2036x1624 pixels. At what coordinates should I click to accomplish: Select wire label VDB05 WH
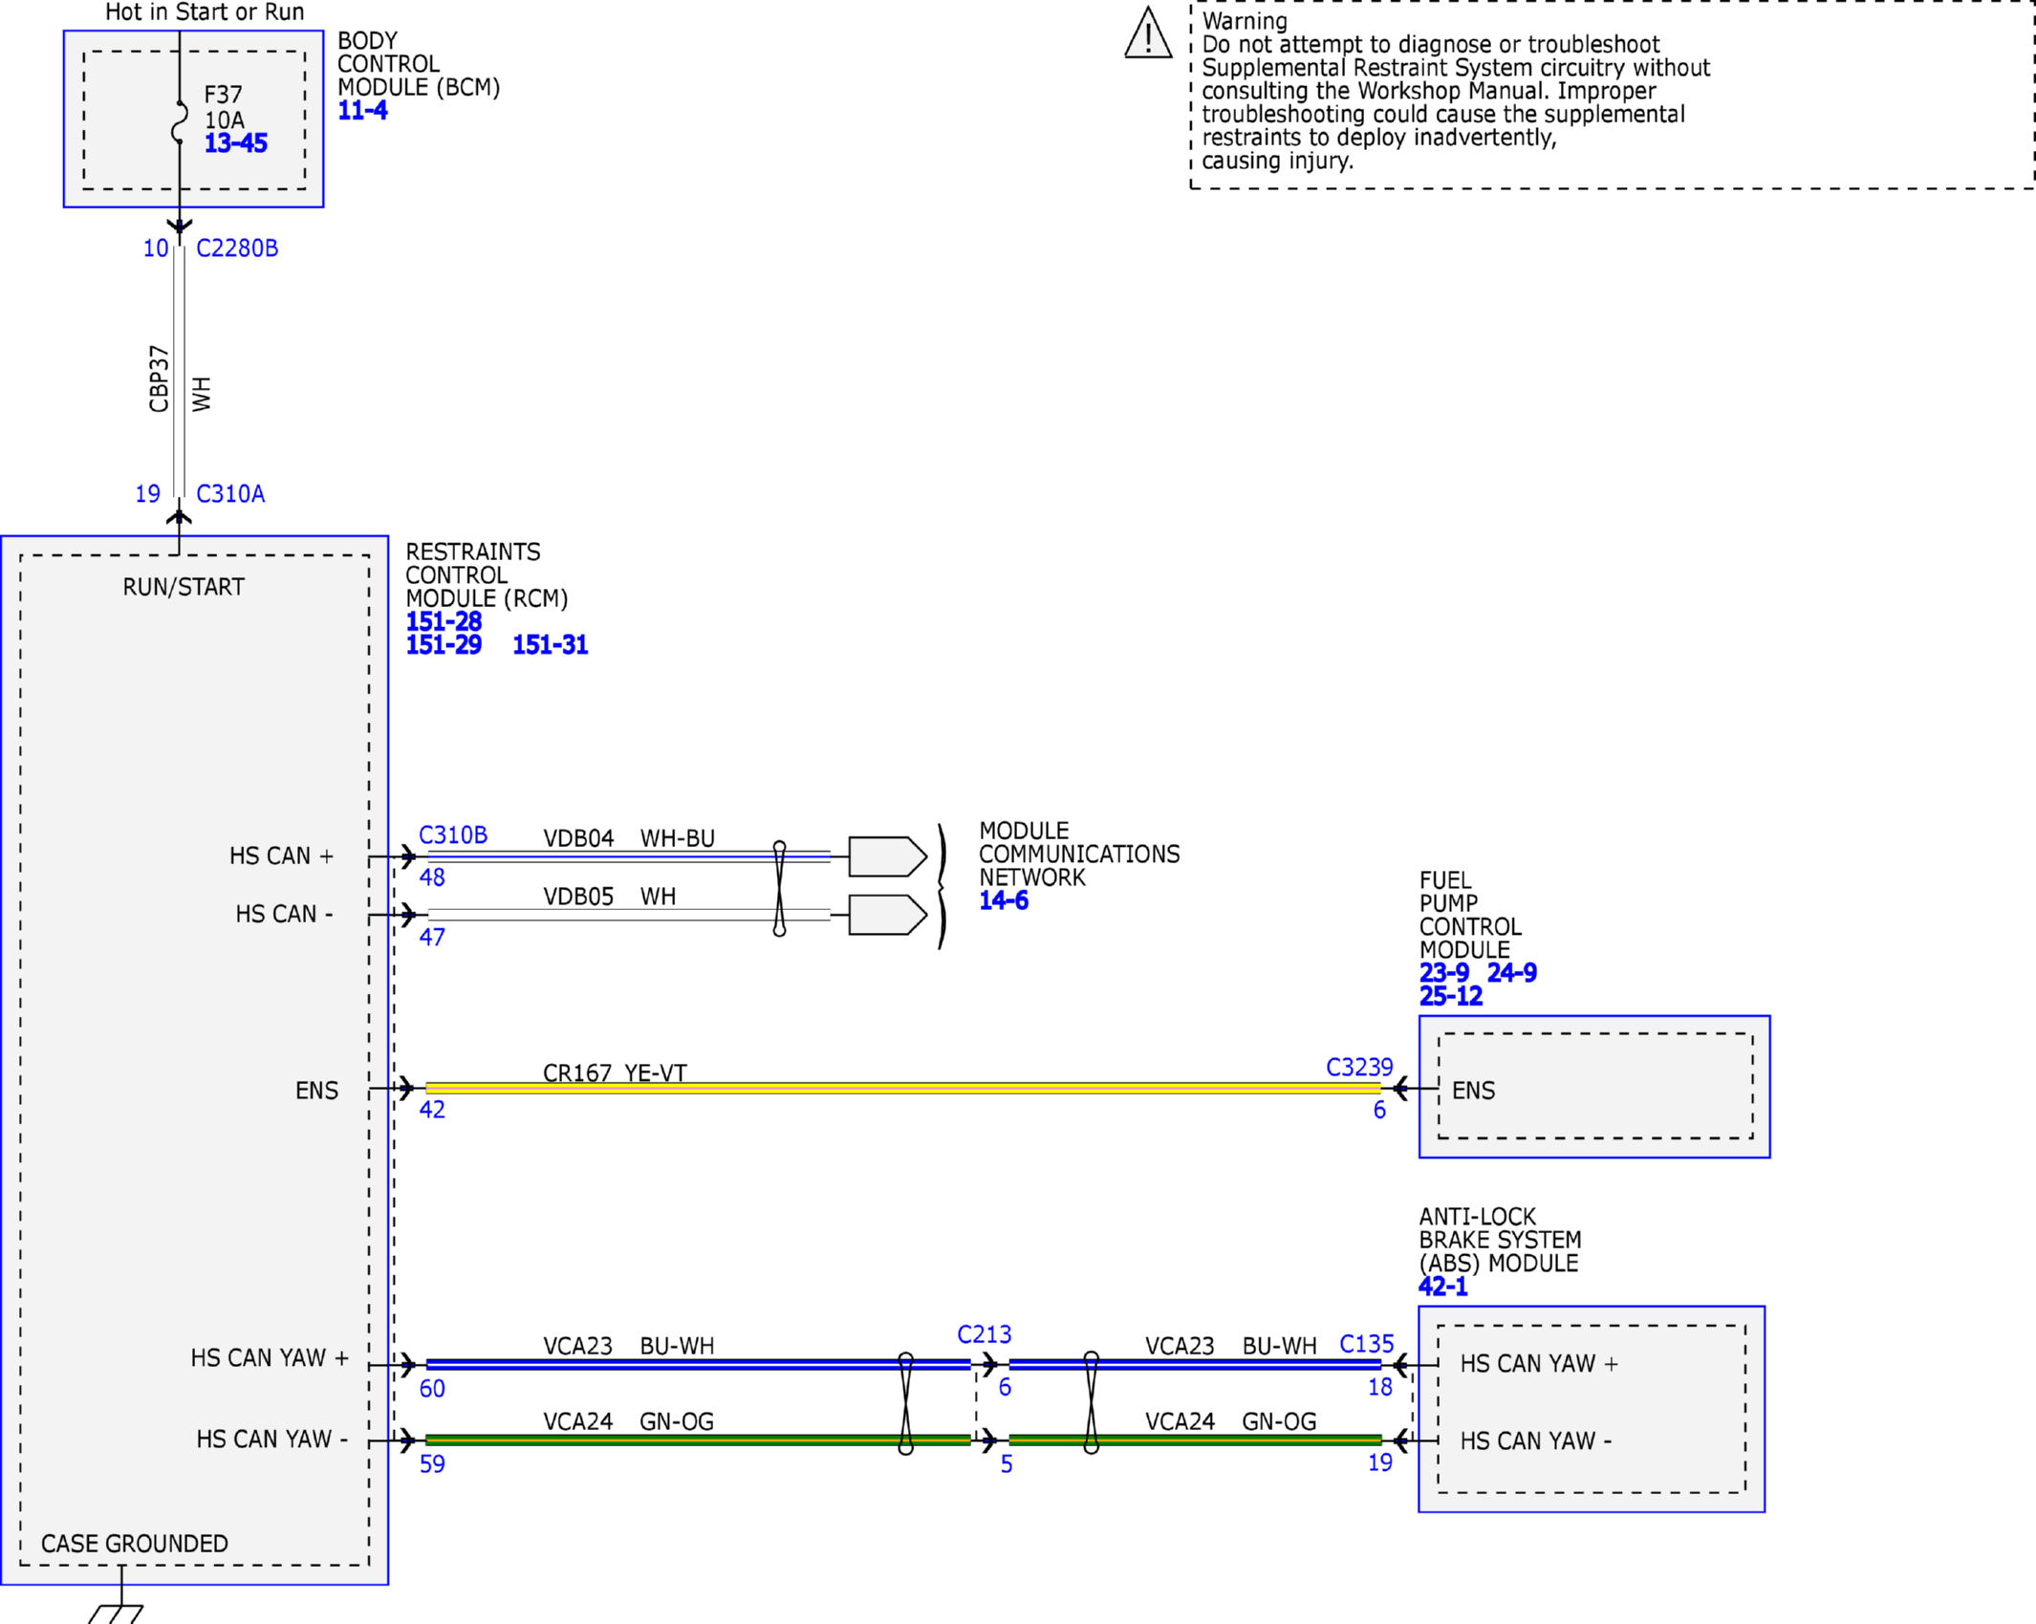(x=610, y=897)
